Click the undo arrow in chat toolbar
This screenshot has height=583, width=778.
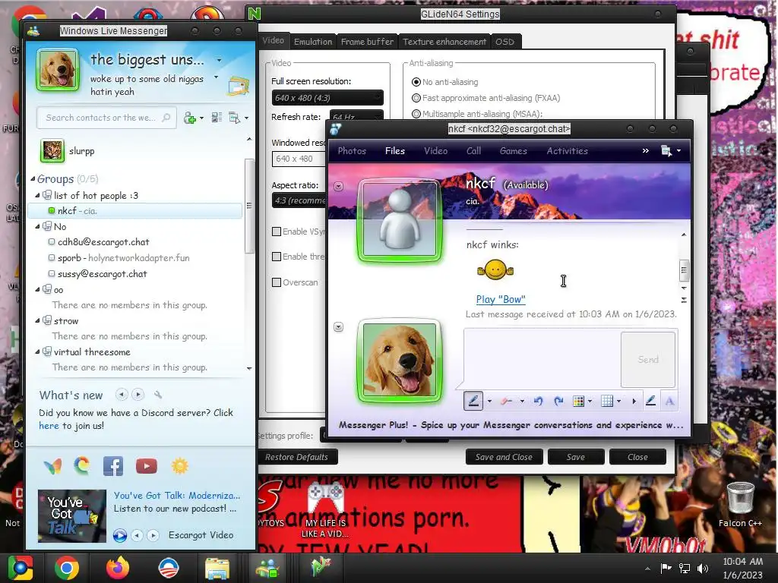point(539,401)
